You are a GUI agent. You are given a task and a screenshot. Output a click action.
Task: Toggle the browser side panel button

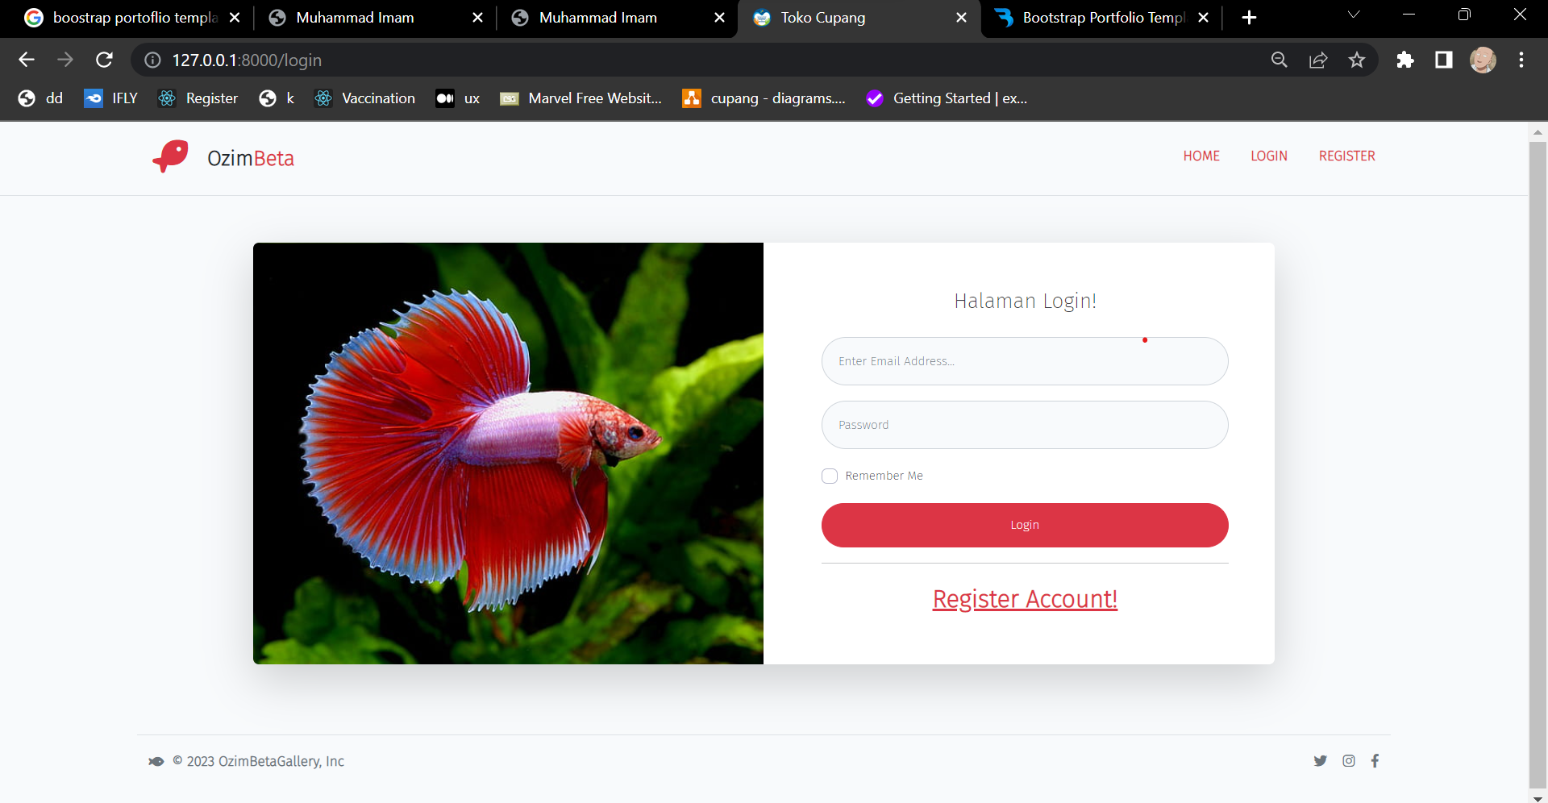(1443, 60)
